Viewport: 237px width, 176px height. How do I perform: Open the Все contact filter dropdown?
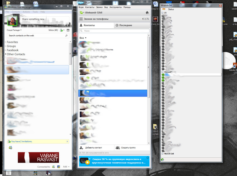83,38
